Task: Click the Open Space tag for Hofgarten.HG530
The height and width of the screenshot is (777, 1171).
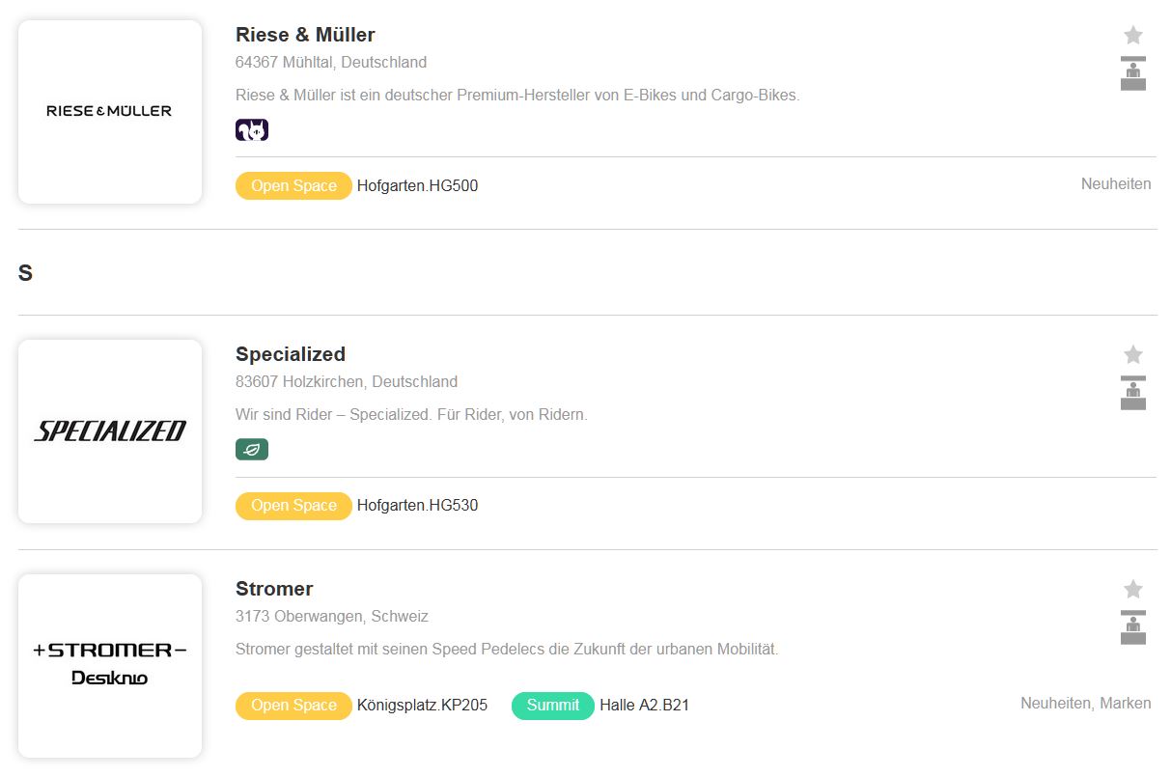Action: point(293,506)
